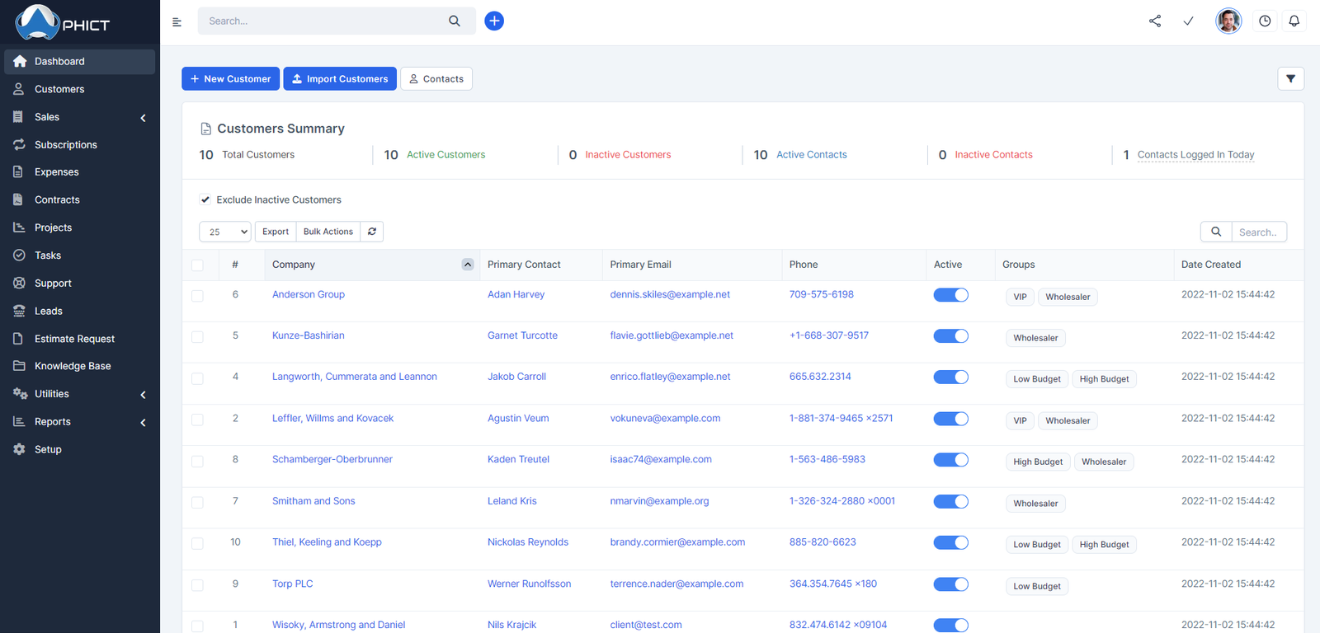Click Inactive Customers summary filter
The width and height of the screenshot is (1320, 633).
click(628, 155)
